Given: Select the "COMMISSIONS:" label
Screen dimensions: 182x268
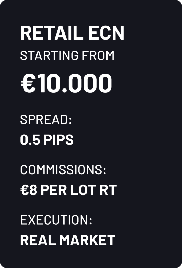Looking at the screenshot, I should point(63,170).
